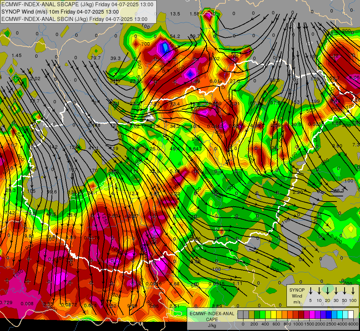
Task: Click the 105 station value
Action: 31,191
